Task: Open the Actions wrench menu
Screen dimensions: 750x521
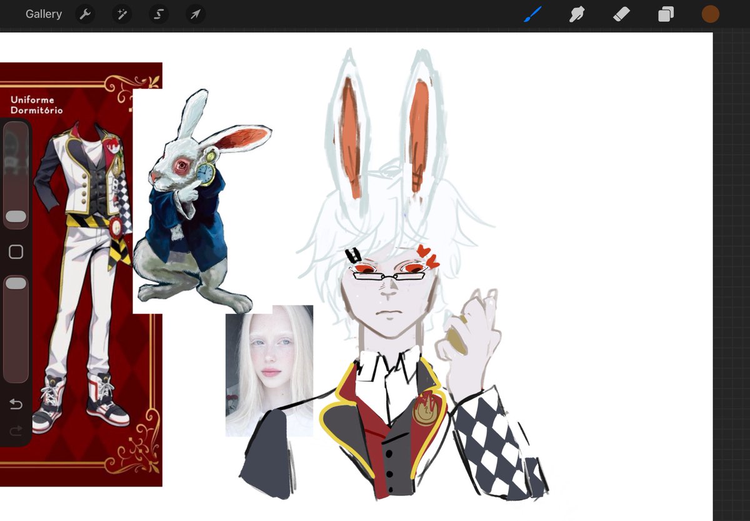Action: click(85, 14)
